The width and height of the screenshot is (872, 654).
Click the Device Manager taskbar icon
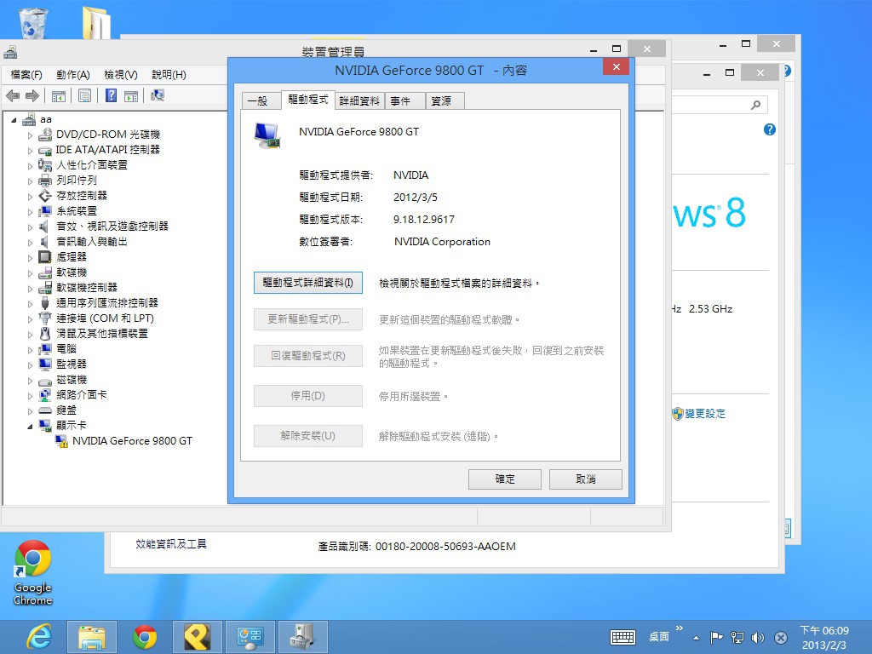pyautogui.click(x=302, y=637)
